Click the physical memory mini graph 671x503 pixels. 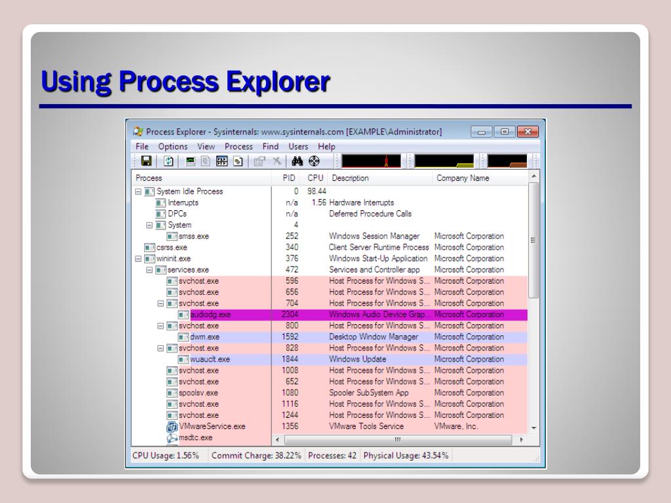point(507,161)
